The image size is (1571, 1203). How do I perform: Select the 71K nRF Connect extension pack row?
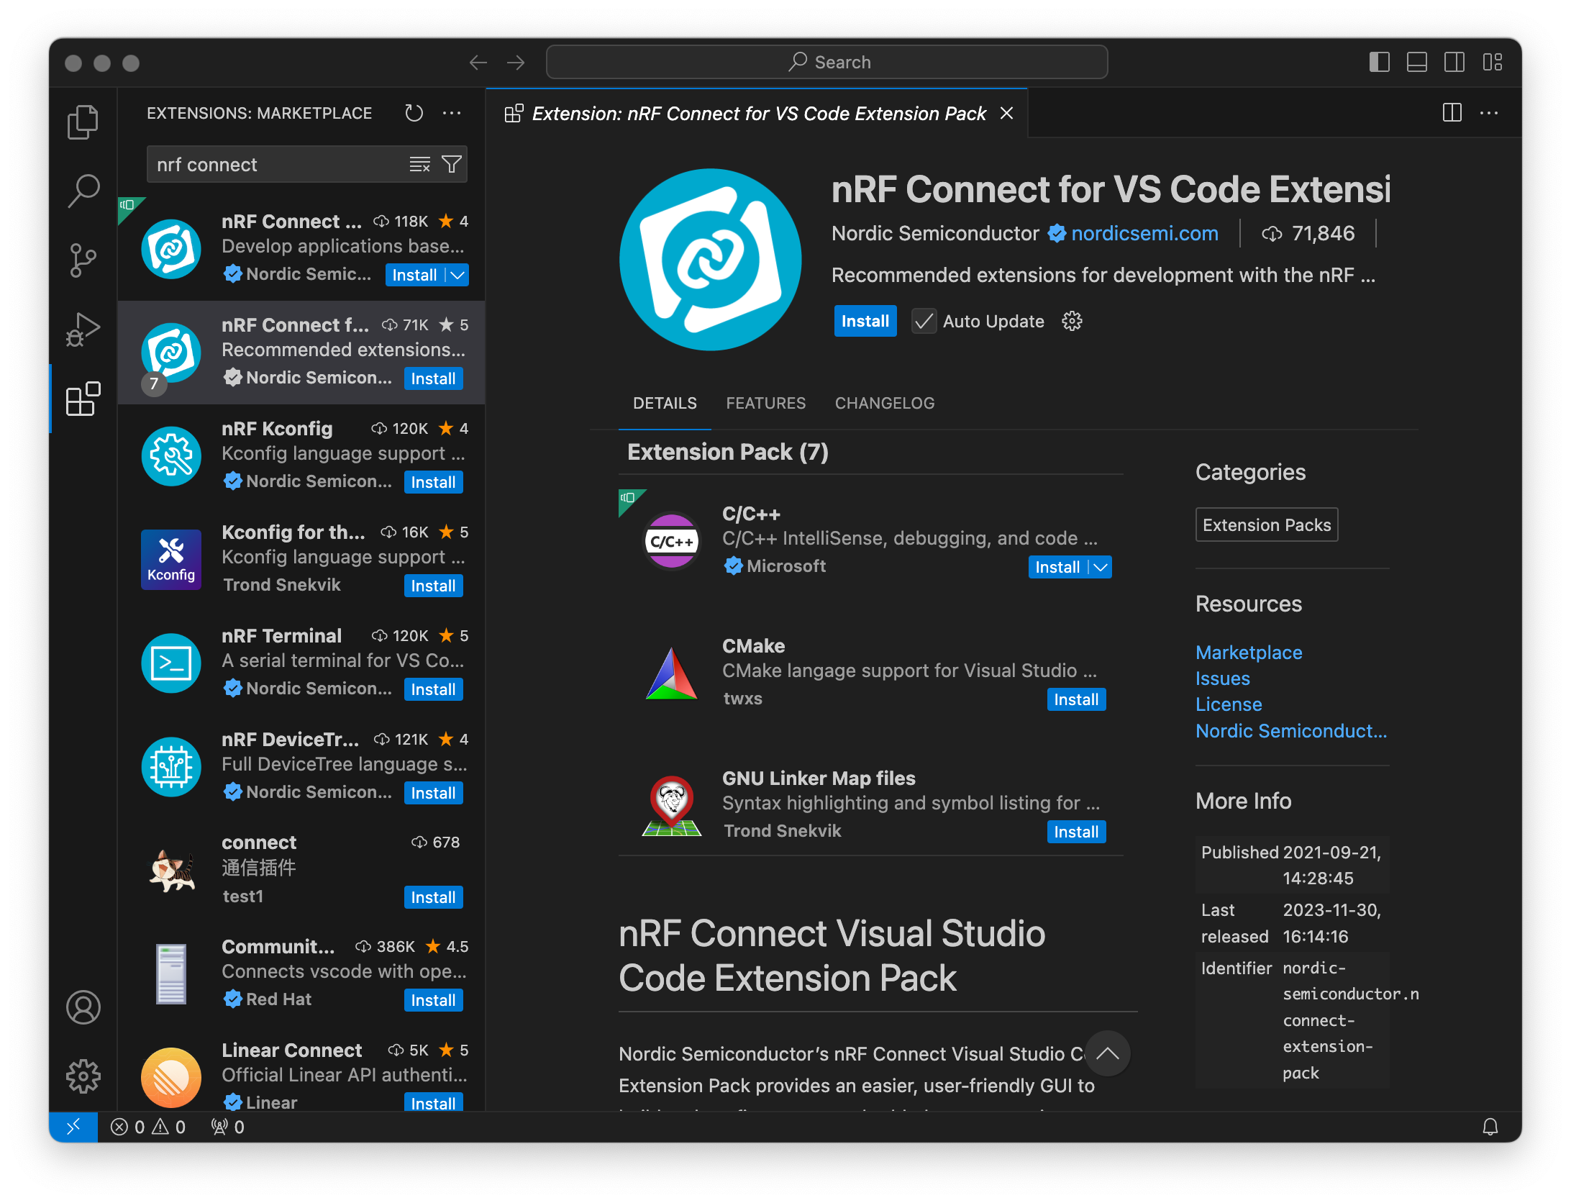click(x=301, y=352)
